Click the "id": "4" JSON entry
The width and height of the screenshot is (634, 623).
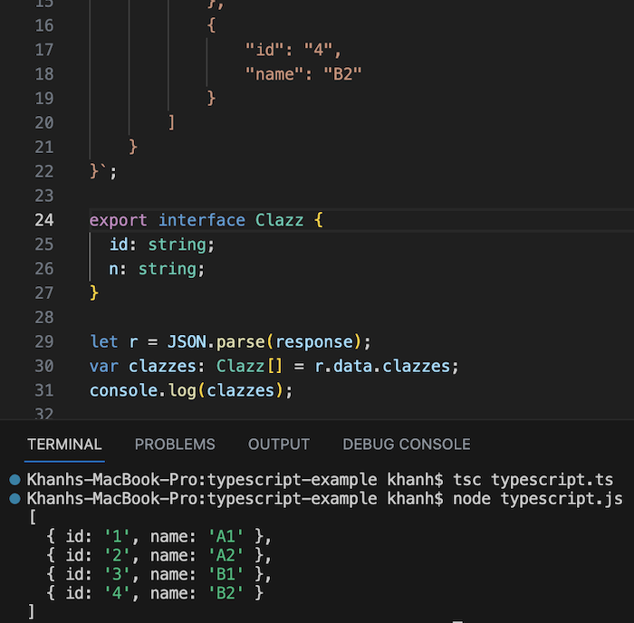click(293, 50)
